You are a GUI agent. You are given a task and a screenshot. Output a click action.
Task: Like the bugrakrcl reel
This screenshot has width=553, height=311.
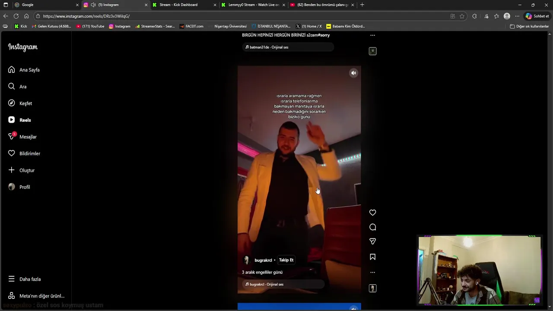click(x=372, y=213)
